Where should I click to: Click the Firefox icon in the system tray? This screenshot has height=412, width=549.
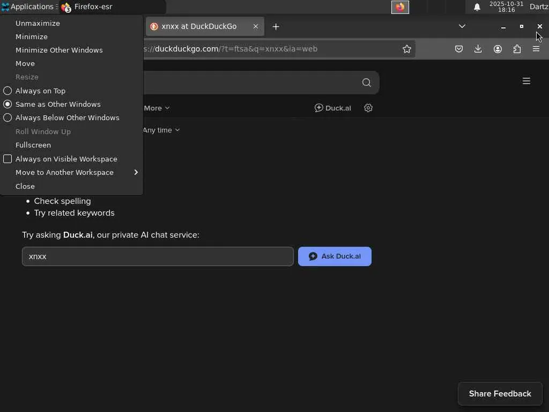click(x=400, y=7)
